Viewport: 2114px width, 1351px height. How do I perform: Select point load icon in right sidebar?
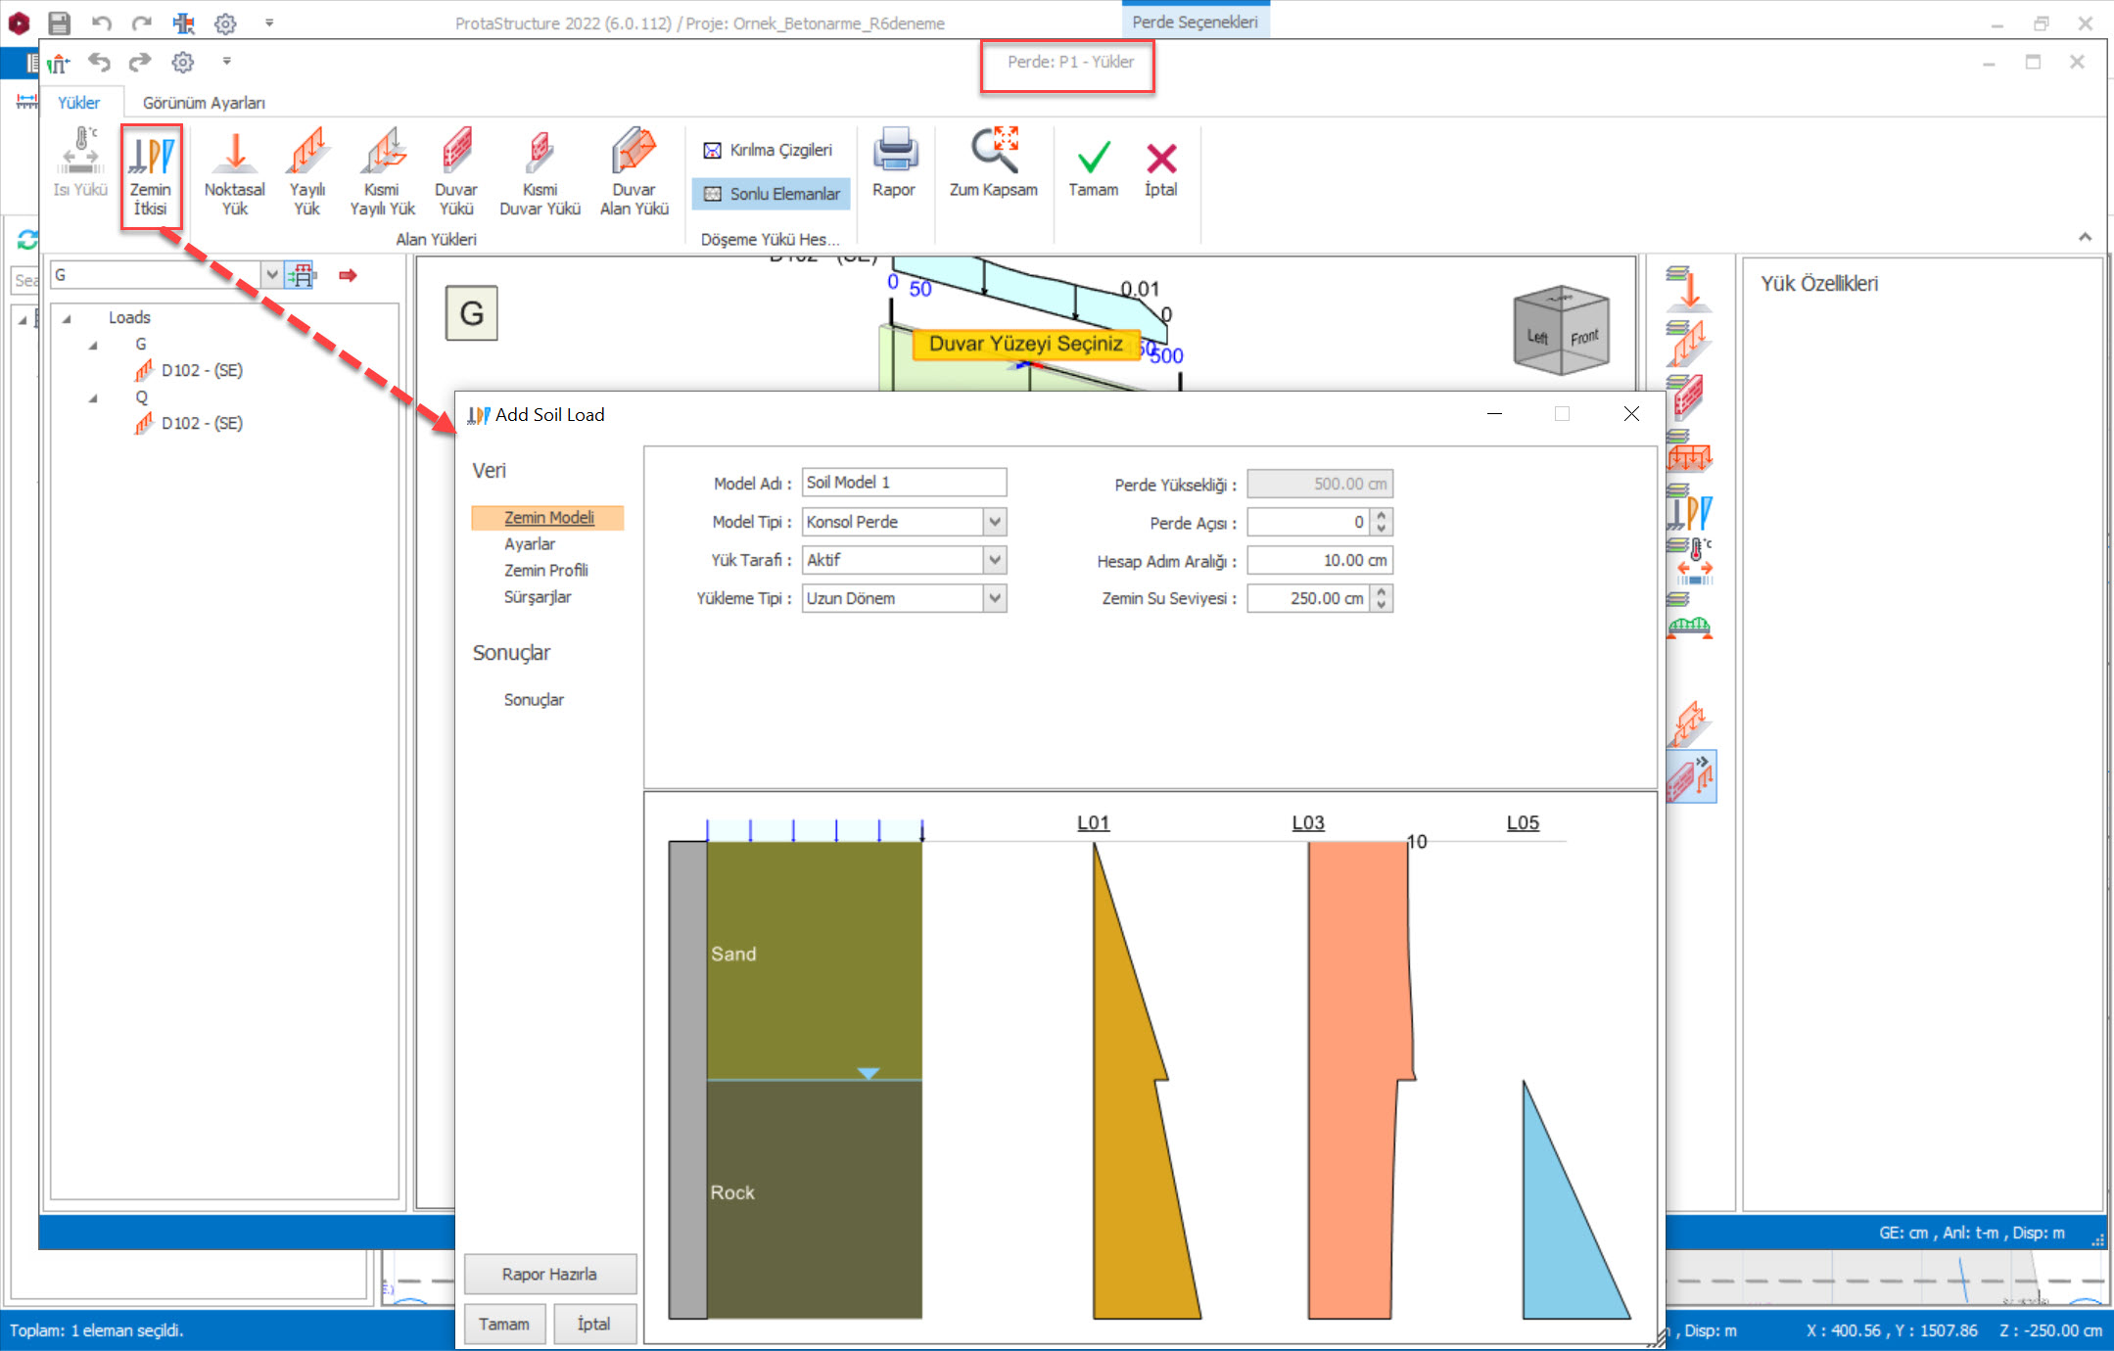tap(1688, 288)
